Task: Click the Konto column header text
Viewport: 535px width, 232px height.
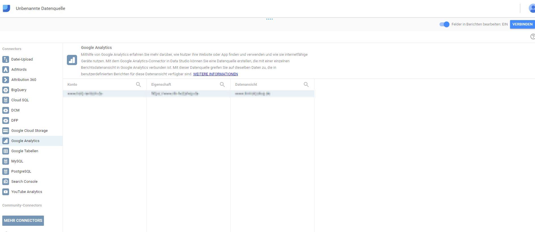Action: [72, 85]
